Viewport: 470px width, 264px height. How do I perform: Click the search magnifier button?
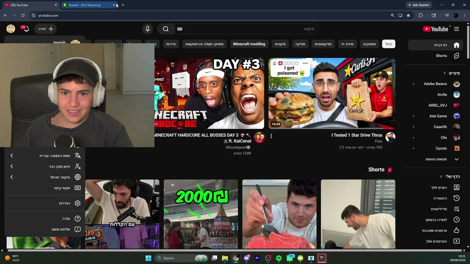pos(166,29)
